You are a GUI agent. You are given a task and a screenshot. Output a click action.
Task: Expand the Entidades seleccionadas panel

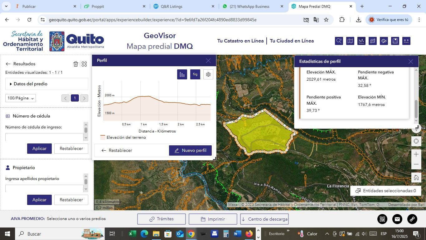coord(386,191)
